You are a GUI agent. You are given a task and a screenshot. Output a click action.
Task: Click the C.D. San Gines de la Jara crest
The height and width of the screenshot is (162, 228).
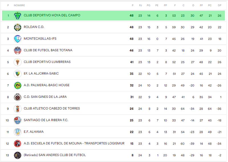coord(18,97)
